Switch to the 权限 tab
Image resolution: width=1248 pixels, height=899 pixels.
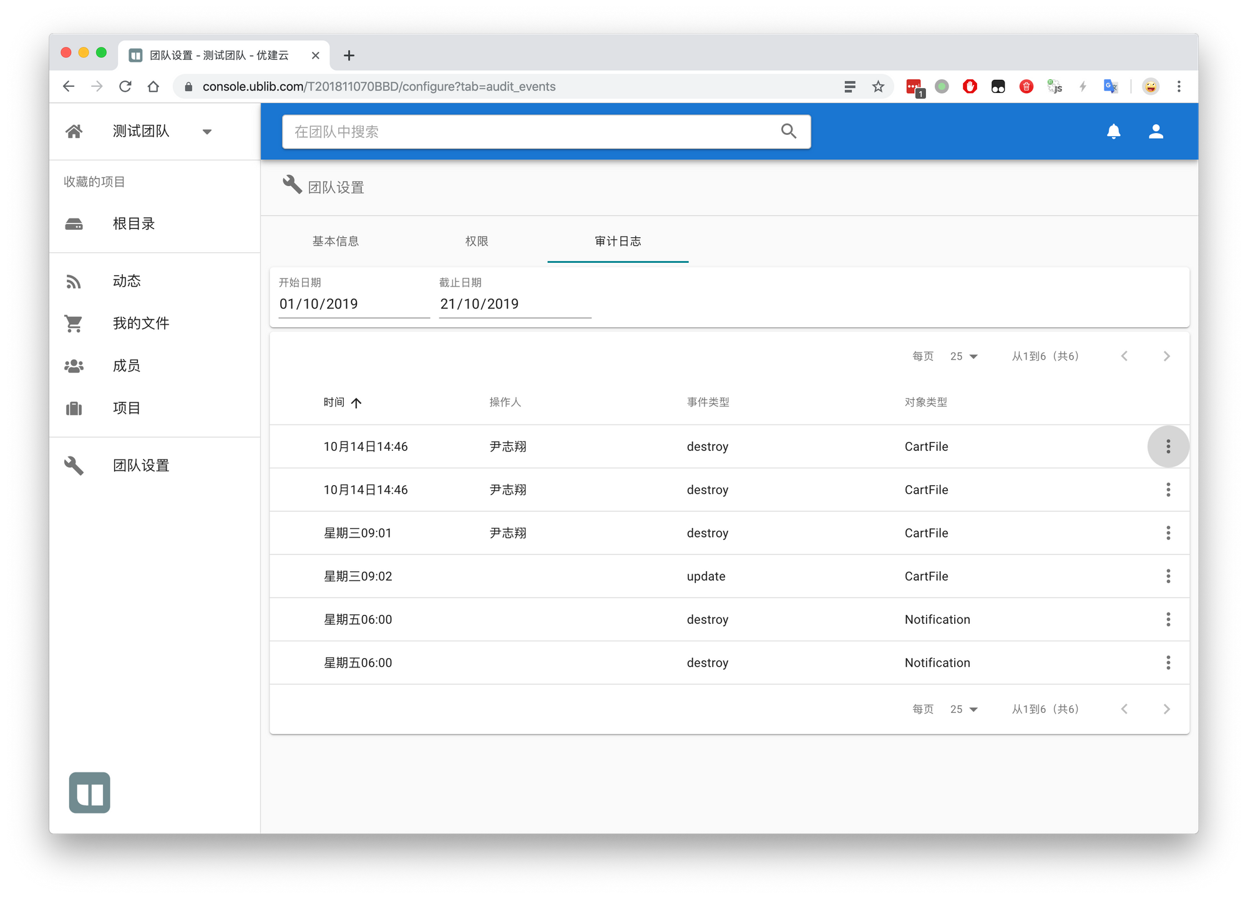tap(477, 242)
